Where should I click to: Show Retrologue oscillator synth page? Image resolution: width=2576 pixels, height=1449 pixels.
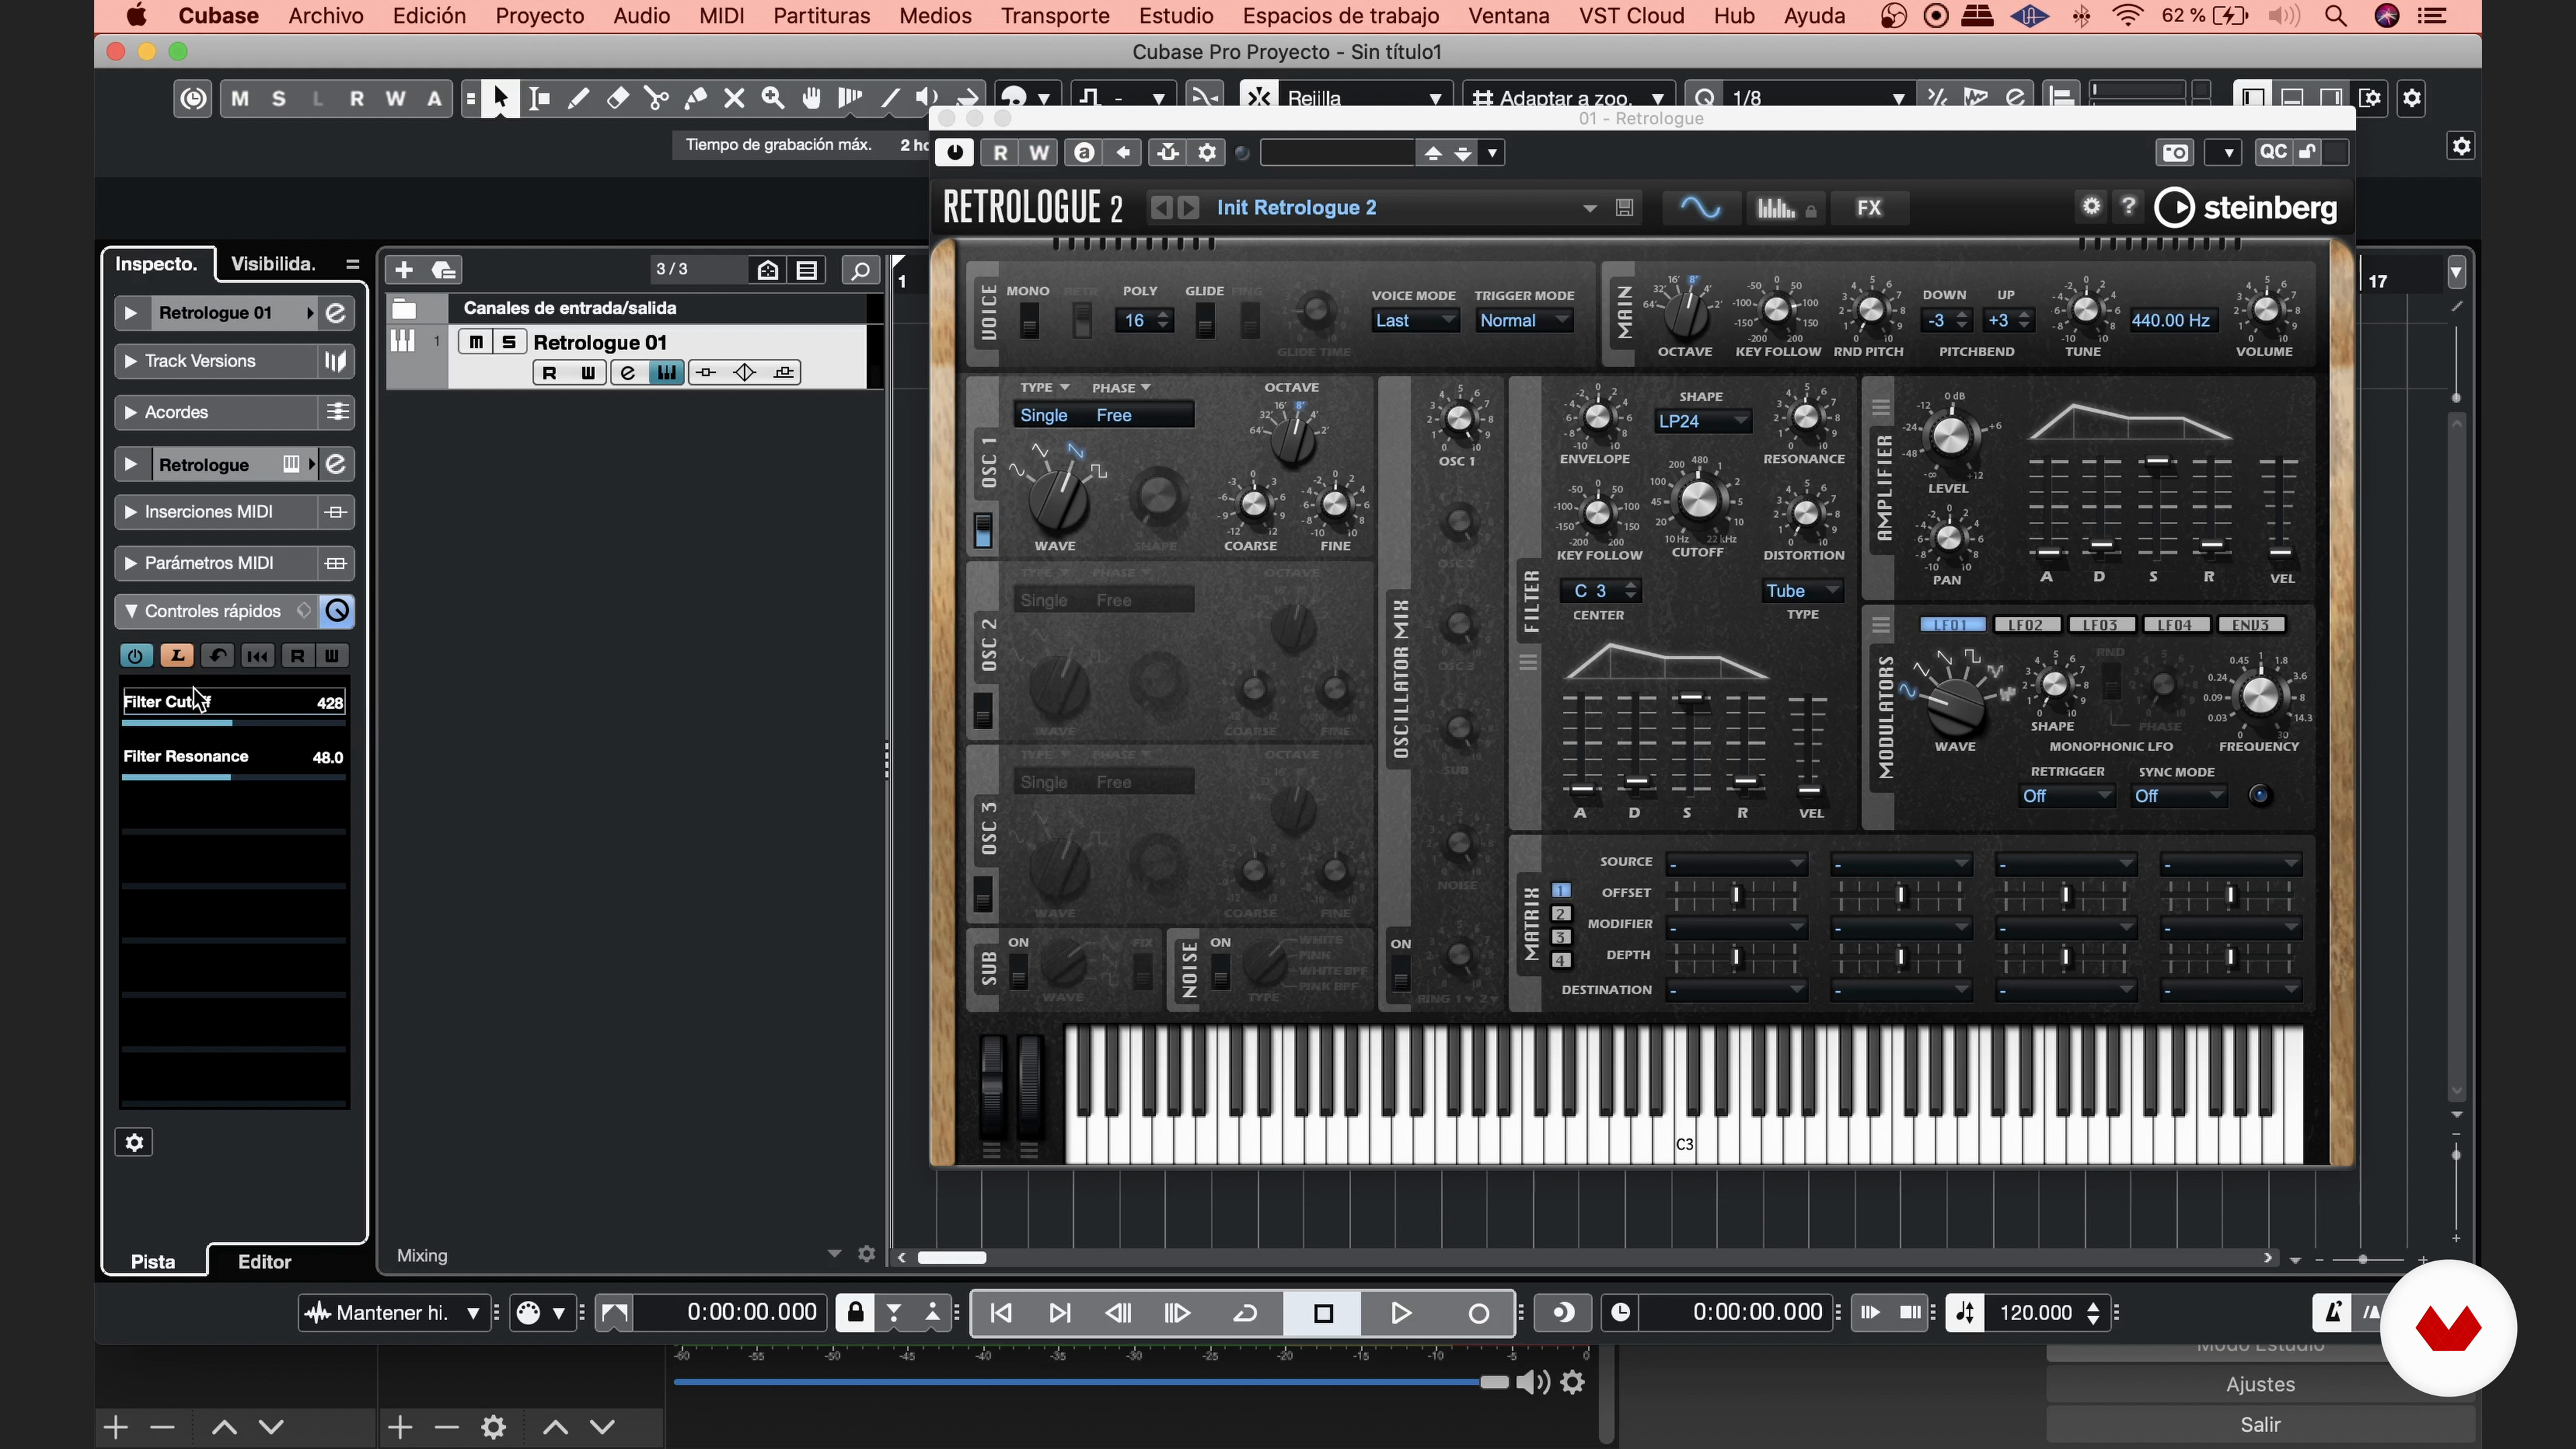coord(1700,208)
